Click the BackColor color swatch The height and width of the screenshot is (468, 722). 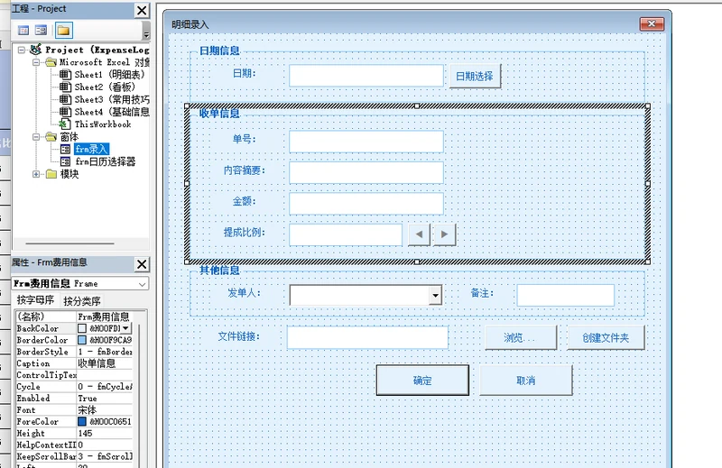coord(82,328)
